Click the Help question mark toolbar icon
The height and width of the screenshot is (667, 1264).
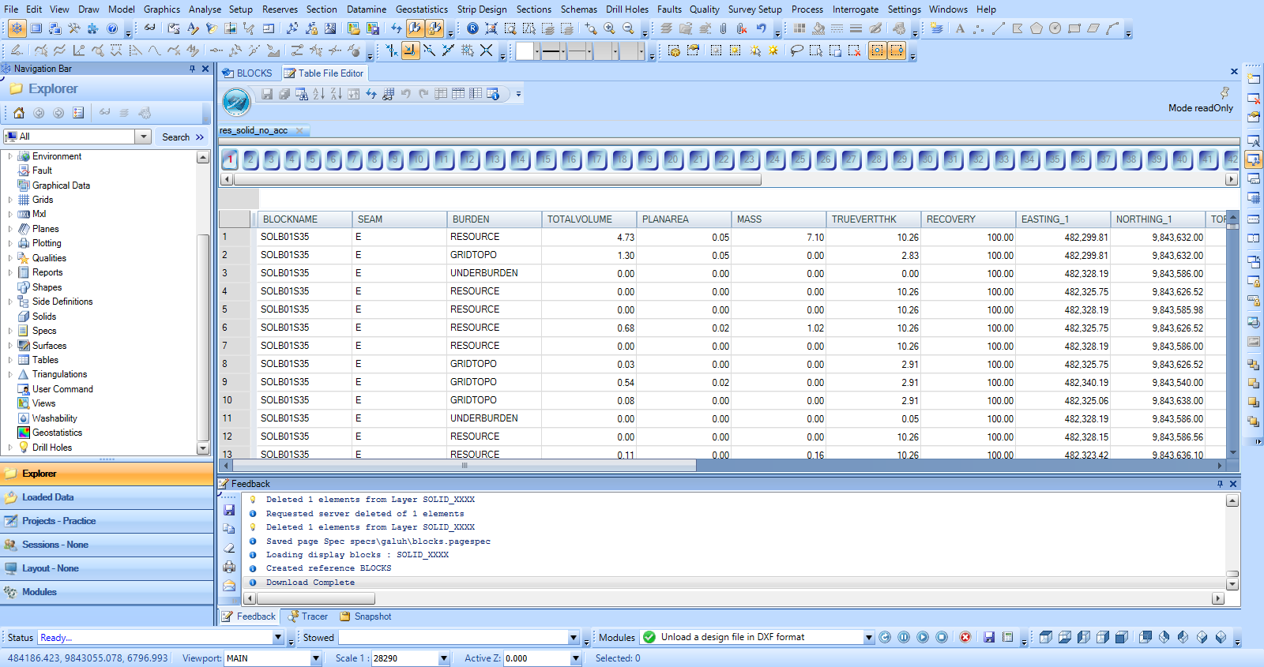[112, 28]
